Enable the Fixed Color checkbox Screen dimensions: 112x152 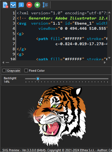point(26,71)
